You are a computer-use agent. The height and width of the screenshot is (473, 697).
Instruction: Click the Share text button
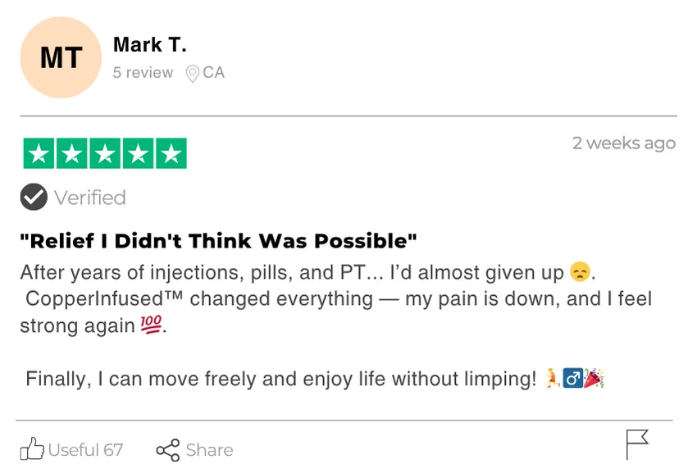209,450
